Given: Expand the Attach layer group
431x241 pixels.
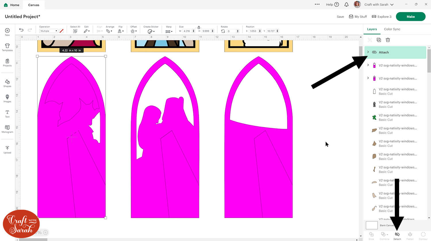Looking at the screenshot, I should click(368, 52).
